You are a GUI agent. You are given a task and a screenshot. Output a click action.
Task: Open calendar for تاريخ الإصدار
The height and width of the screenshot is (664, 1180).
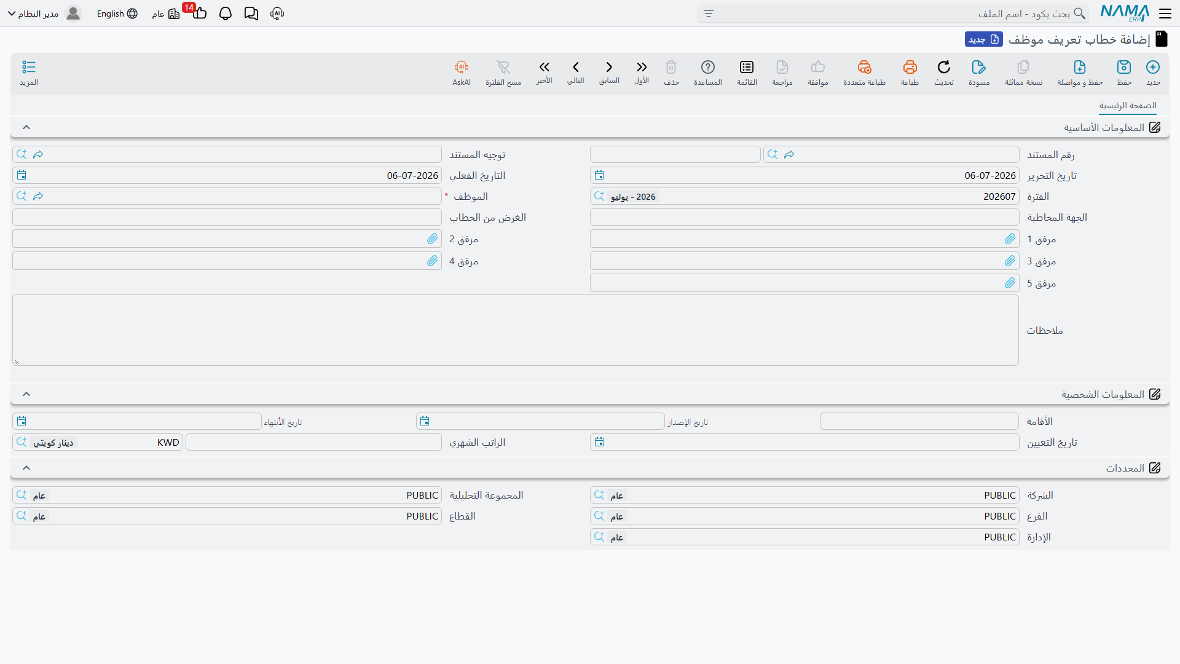[425, 421]
